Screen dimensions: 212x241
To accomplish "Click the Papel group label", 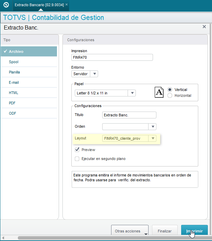I will (x=79, y=84).
